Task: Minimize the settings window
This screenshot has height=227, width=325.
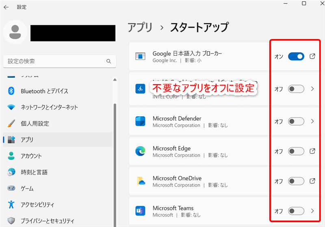Action: click(x=286, y=3)
